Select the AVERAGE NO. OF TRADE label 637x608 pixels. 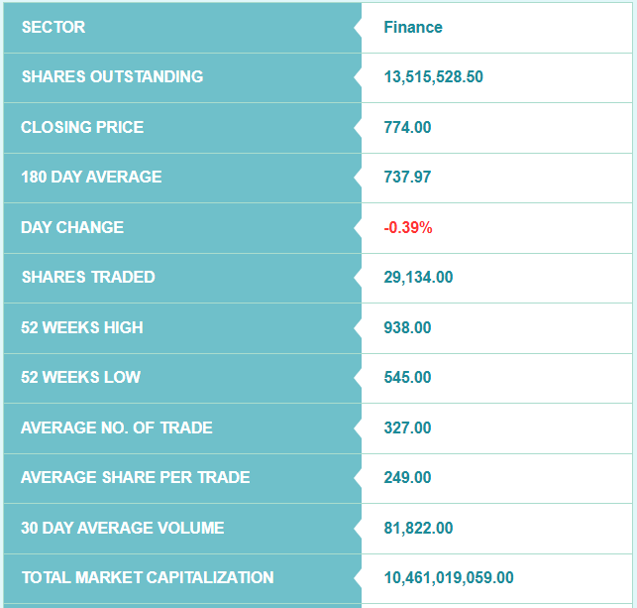[x=117, y=428]
